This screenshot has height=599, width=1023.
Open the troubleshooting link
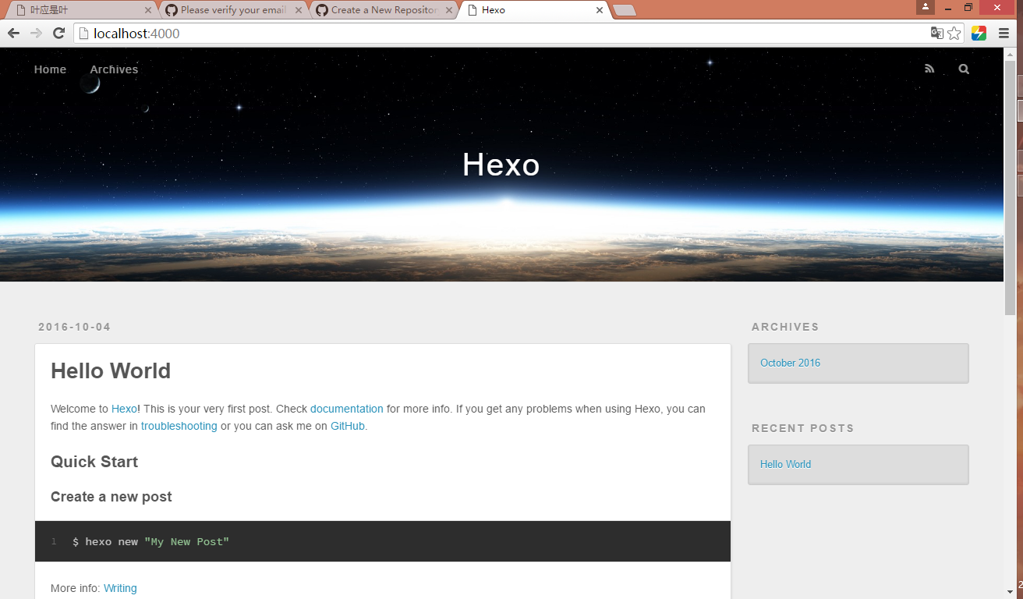(179, 426)
